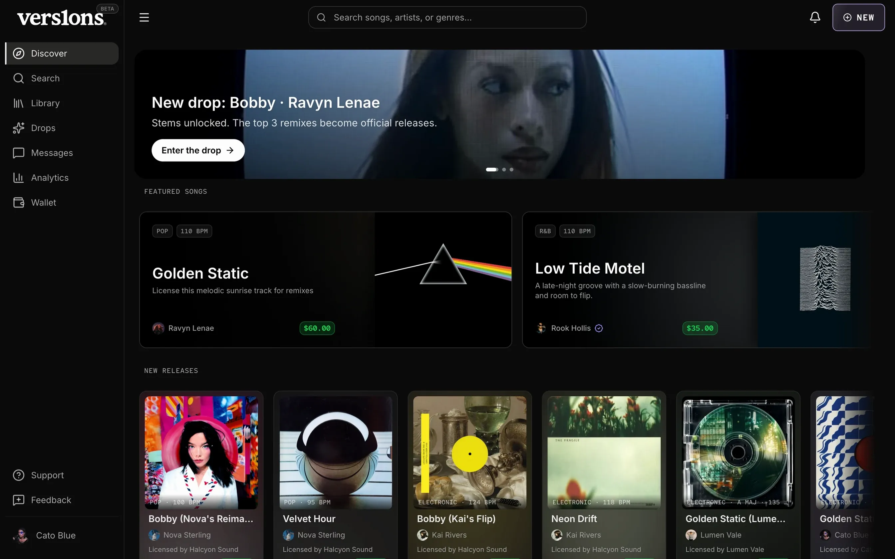Click the $60.00 price badge
Screen dimensions: 895x559
317,328
